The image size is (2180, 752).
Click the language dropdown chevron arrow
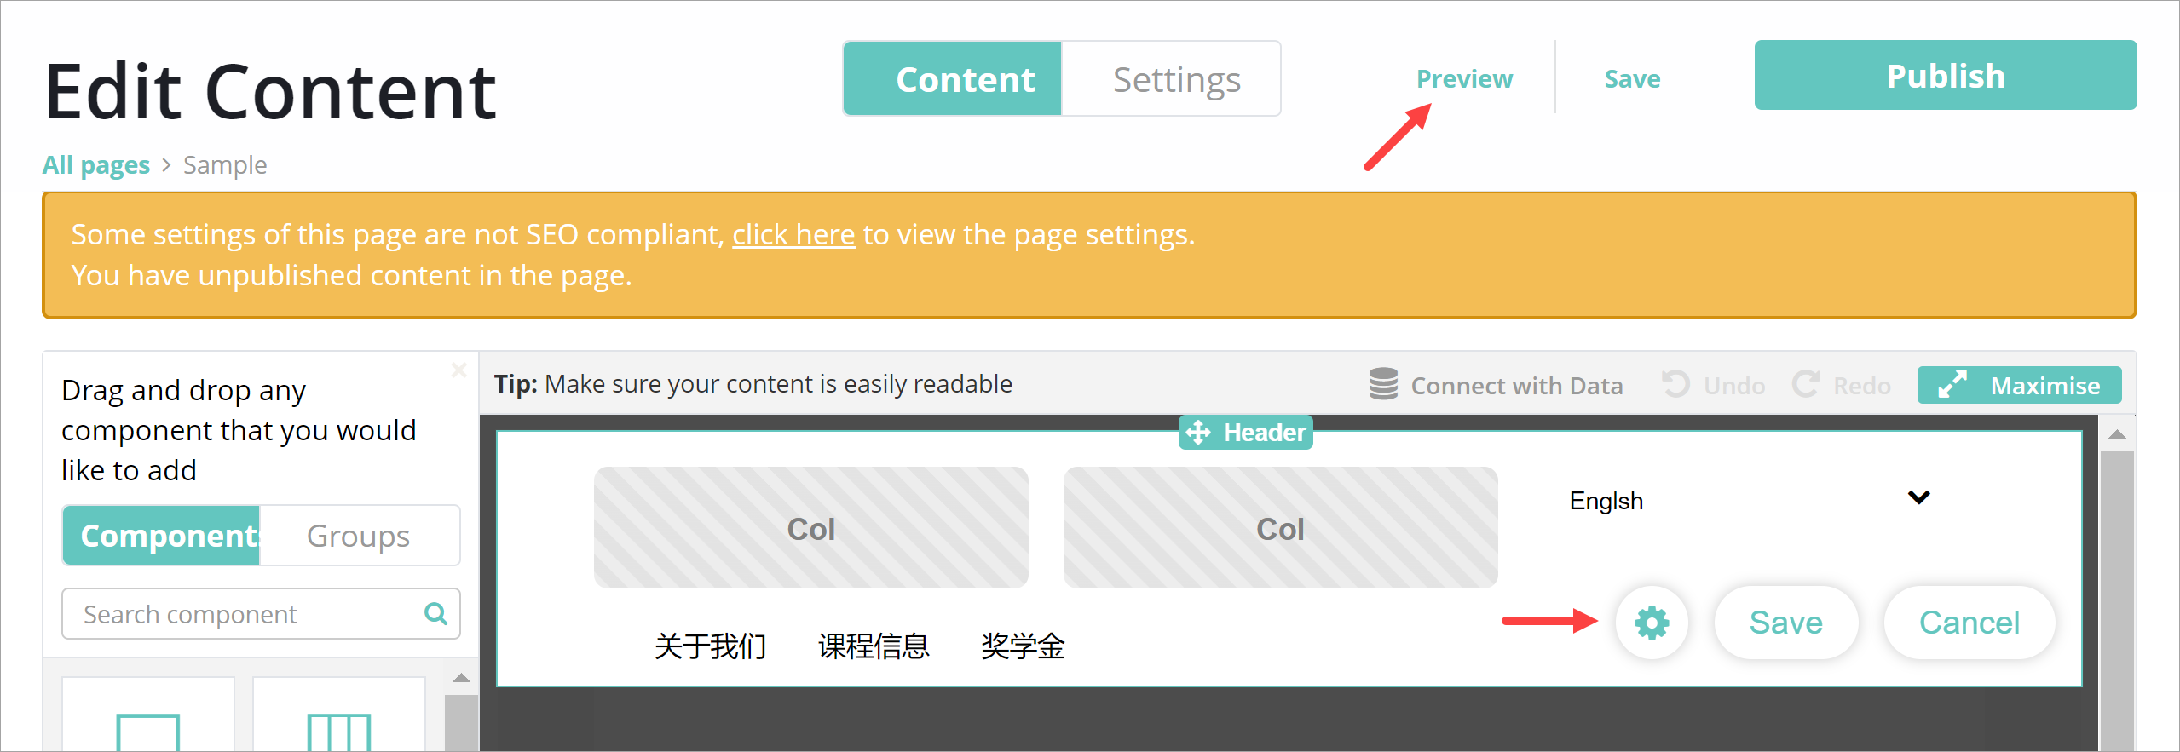[x=1918, y=497]
